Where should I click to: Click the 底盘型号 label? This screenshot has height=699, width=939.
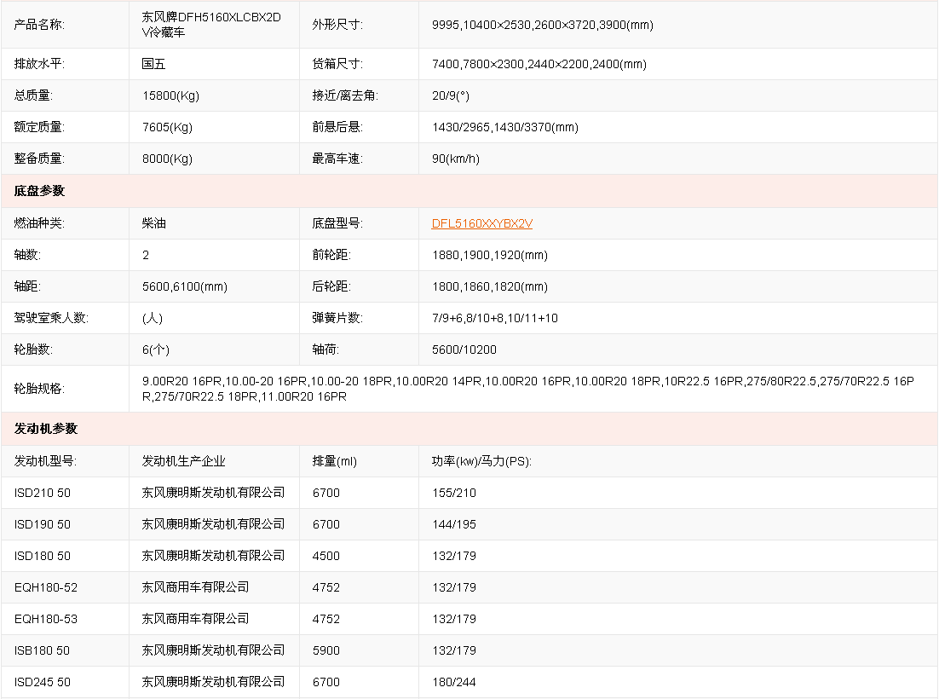pyautogui.click(x=337, y=223)
